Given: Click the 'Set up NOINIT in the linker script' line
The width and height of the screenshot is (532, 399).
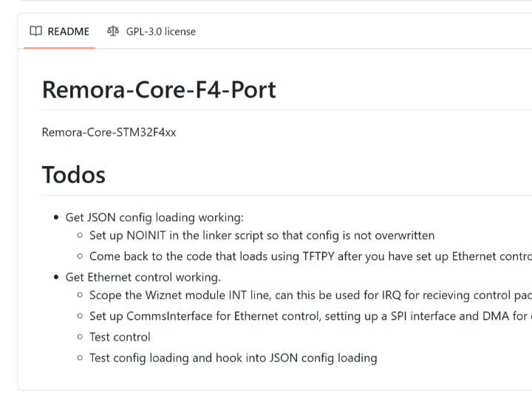Looking at the screenshot, I should click(x=262, y=236).
